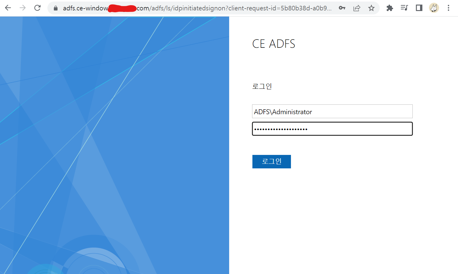
Task: Click the blue 로그인 sign-in button
Action: pyautogui.click(x=272, y=162)
